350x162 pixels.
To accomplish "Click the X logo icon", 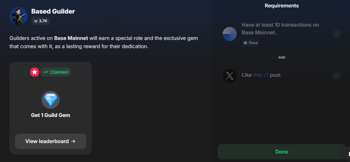I will coord(230,75).
